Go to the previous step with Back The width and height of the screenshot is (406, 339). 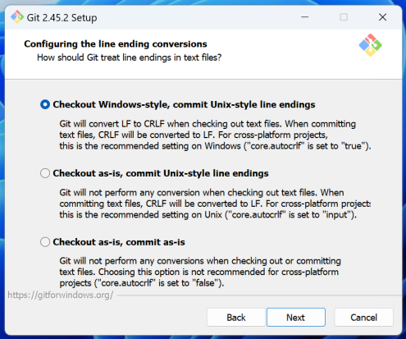[236, 318]
